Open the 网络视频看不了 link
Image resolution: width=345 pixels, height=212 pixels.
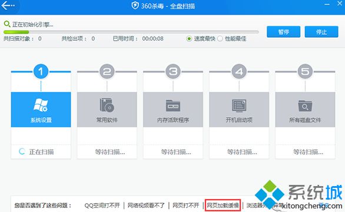point(146,206)
